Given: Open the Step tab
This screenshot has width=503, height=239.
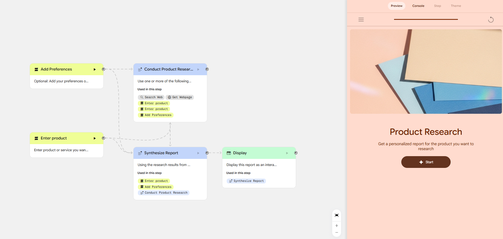Looking at the screenshot, I should pos(437,6).
